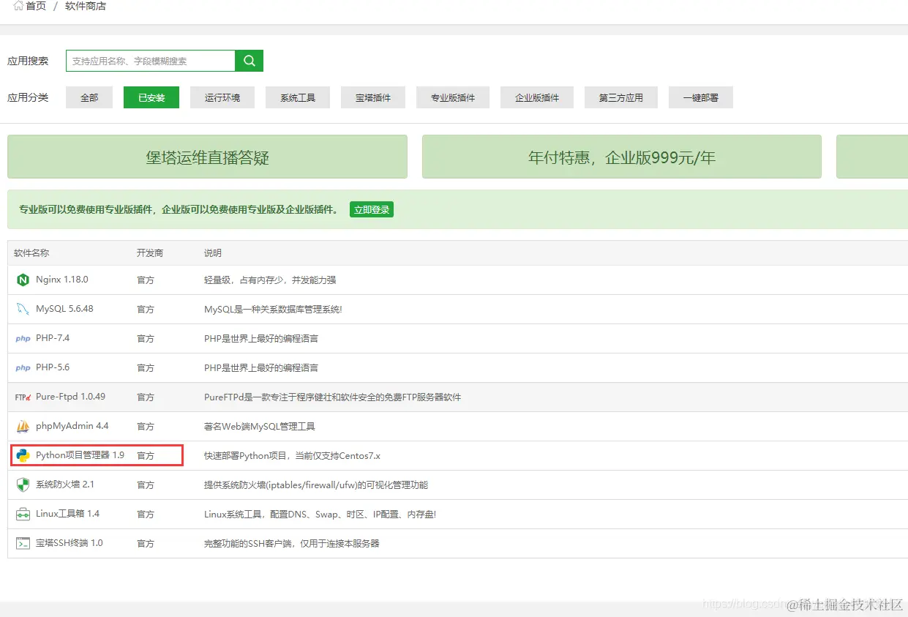Select the PHP-7.4 app icon
This screenshot has width=908, height=617.
point(23,338)
